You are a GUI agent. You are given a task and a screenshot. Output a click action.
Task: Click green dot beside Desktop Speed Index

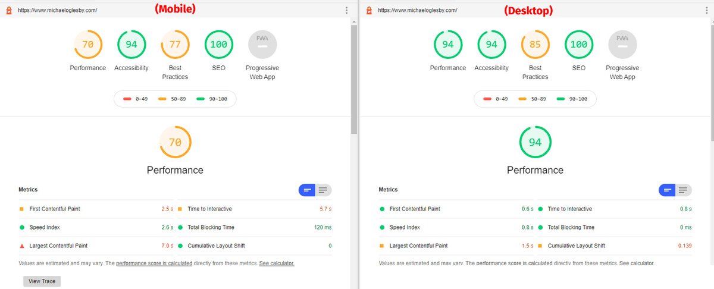pos(381,227)
